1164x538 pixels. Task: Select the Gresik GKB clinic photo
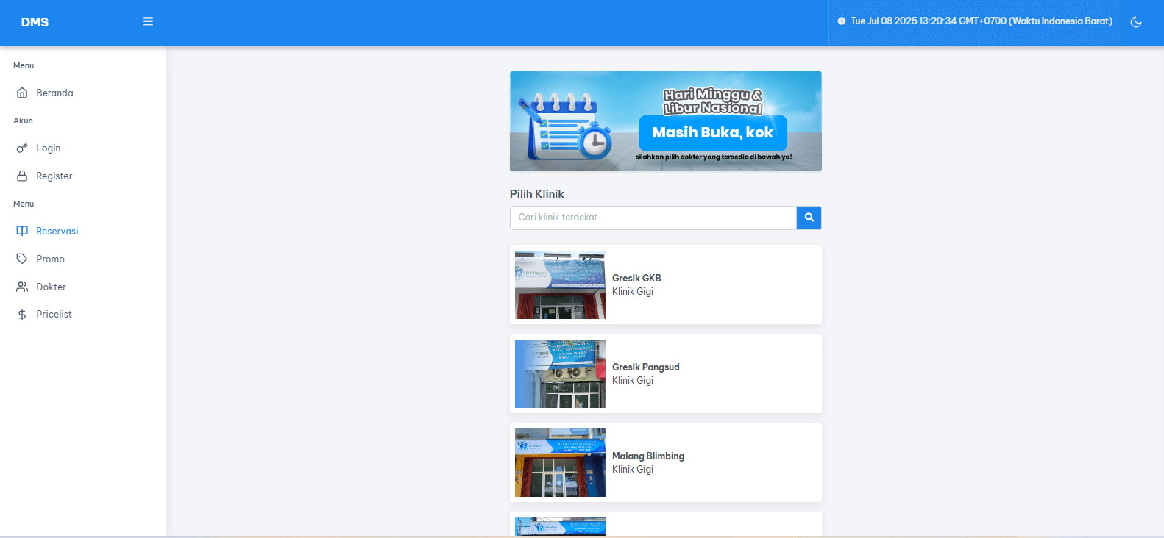560,285
